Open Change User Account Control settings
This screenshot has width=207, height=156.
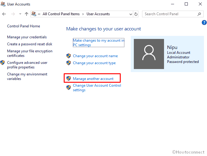(x=97, y=88)
